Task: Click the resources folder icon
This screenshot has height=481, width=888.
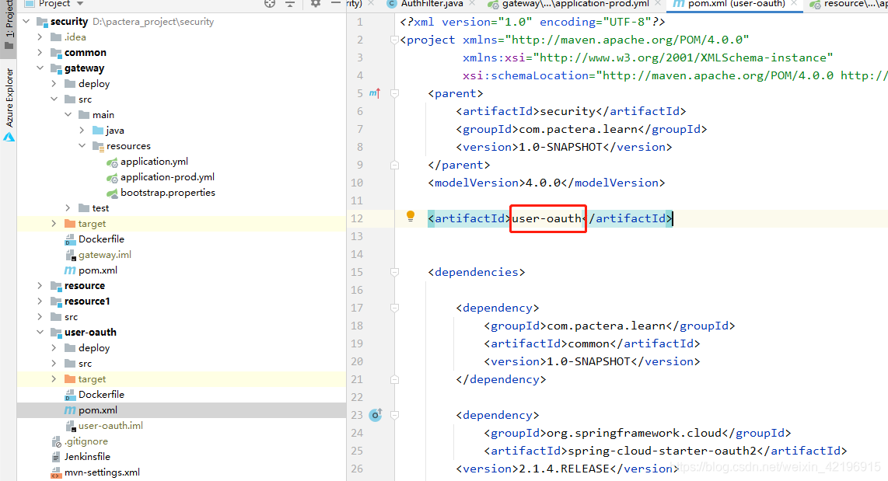Action: coord(98,146)
